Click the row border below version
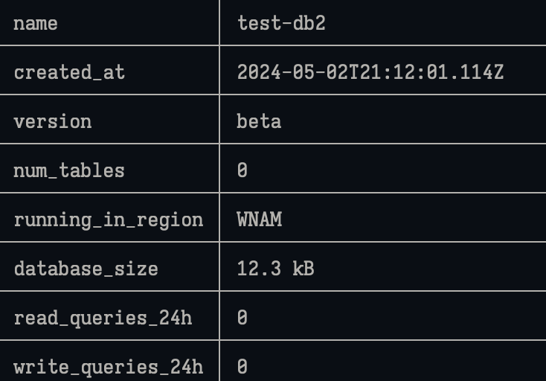 (273, 144)
